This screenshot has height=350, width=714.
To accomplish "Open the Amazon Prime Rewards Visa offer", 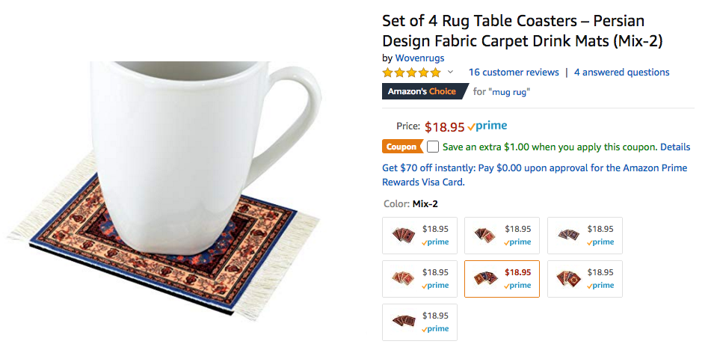I will point(535,175).
